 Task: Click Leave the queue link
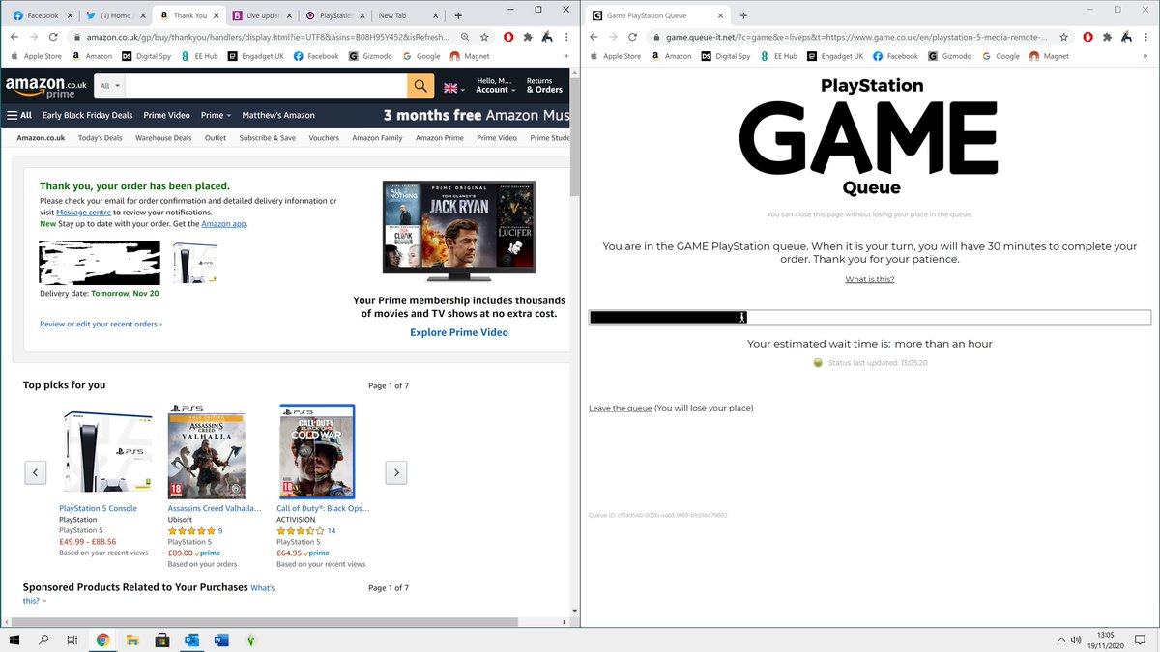point(621,408)
